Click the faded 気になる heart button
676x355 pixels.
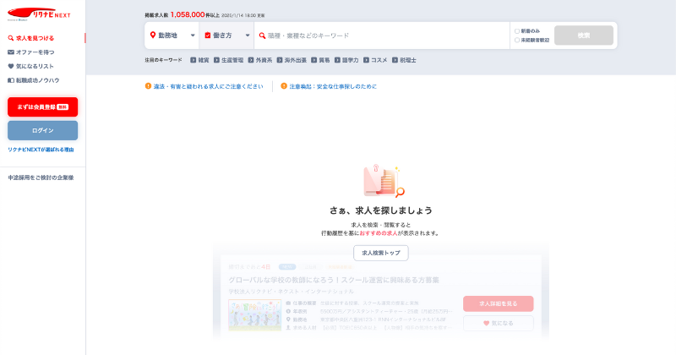499,323
